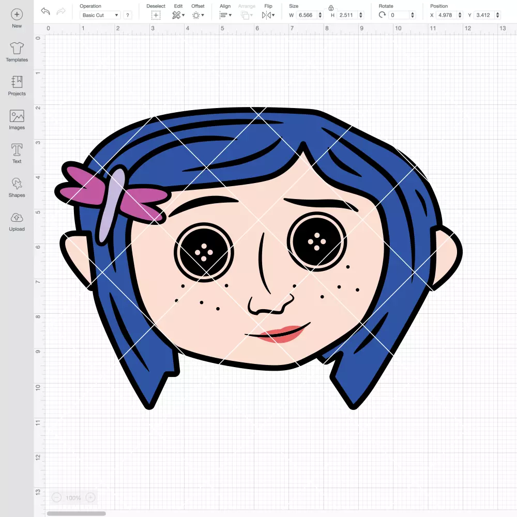The image size is (517, 517).
Task: Open the Templates panel
Action: (17, 52)
